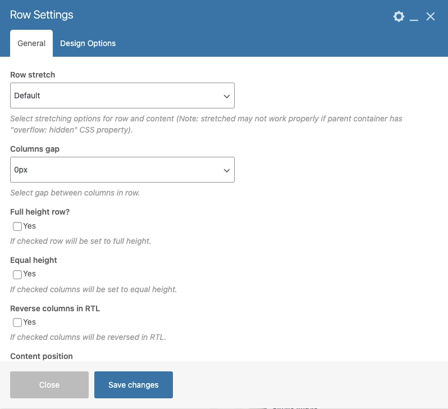Click the Yes label under Equal height
The image size is (448, 409).
[x=30, y=274]
